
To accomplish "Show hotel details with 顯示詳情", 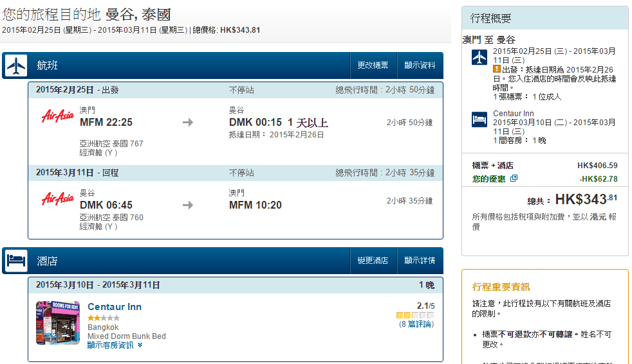I will [420, 261].
